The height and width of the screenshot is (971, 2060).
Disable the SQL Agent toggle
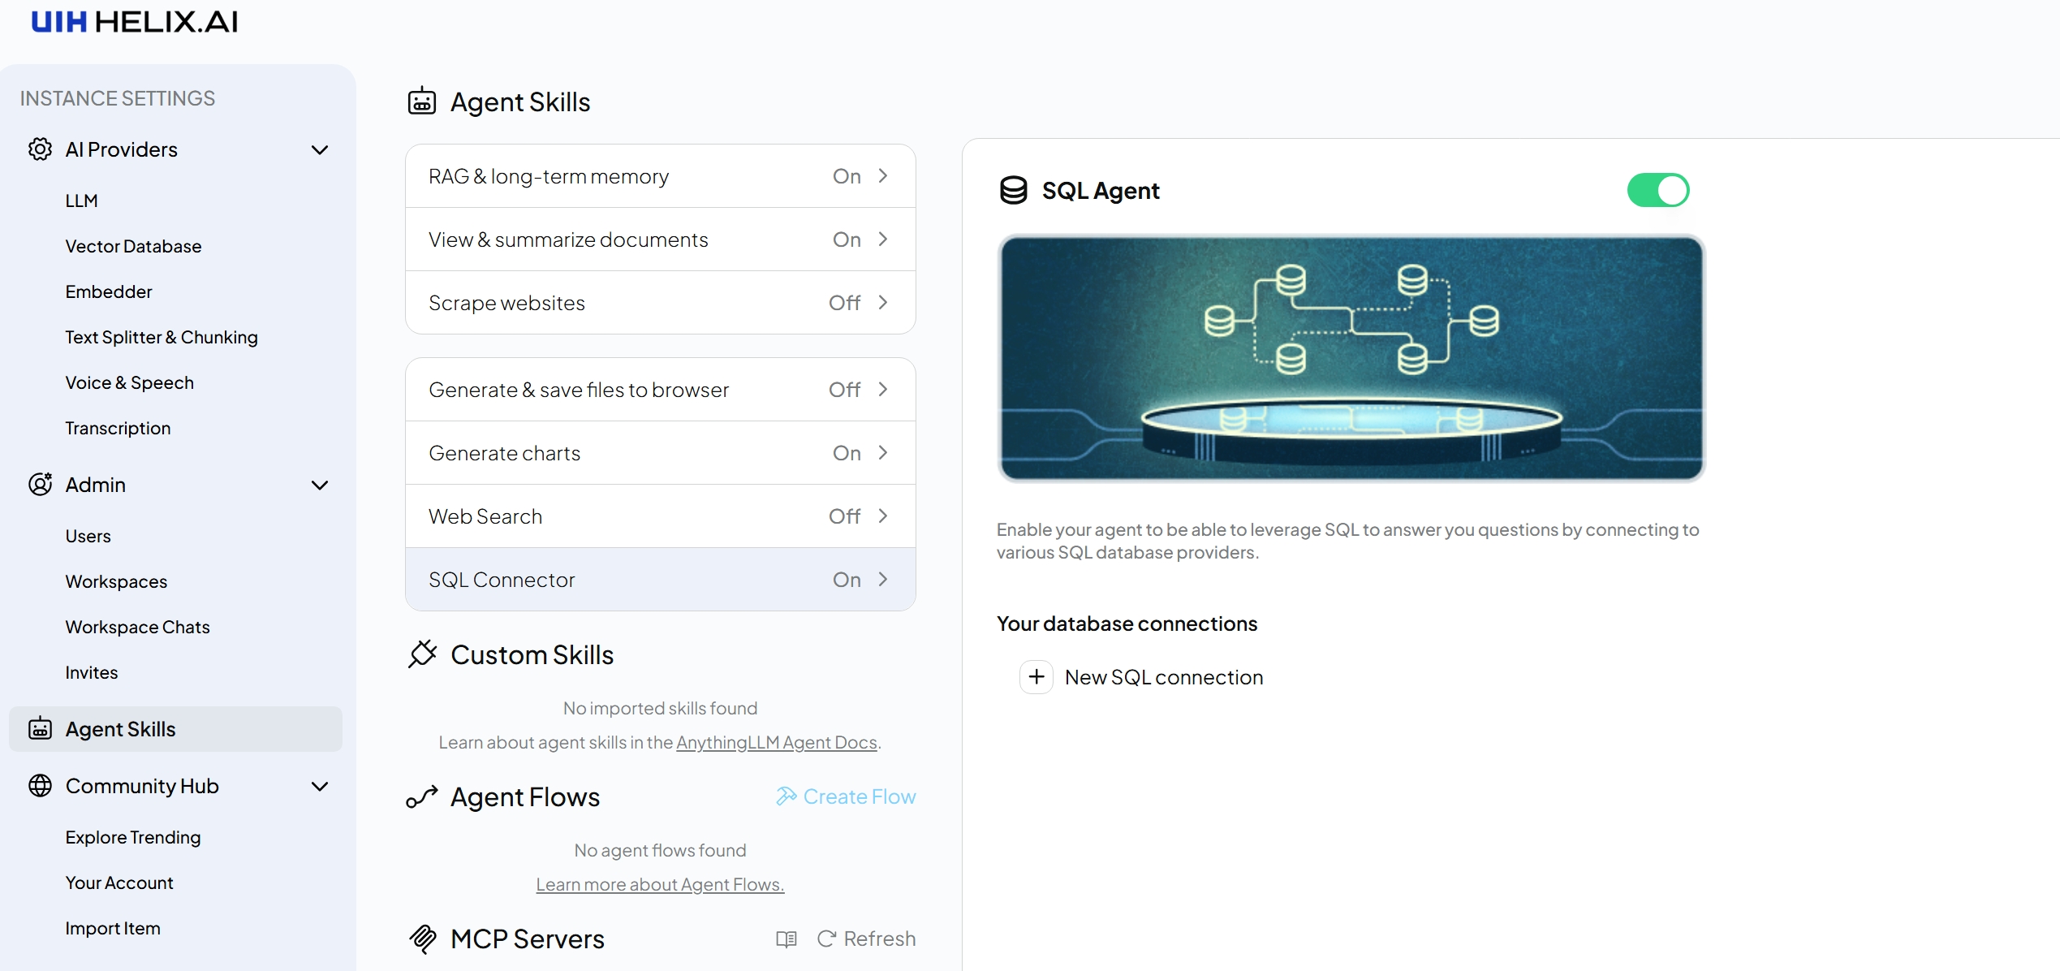point(1658,189)
